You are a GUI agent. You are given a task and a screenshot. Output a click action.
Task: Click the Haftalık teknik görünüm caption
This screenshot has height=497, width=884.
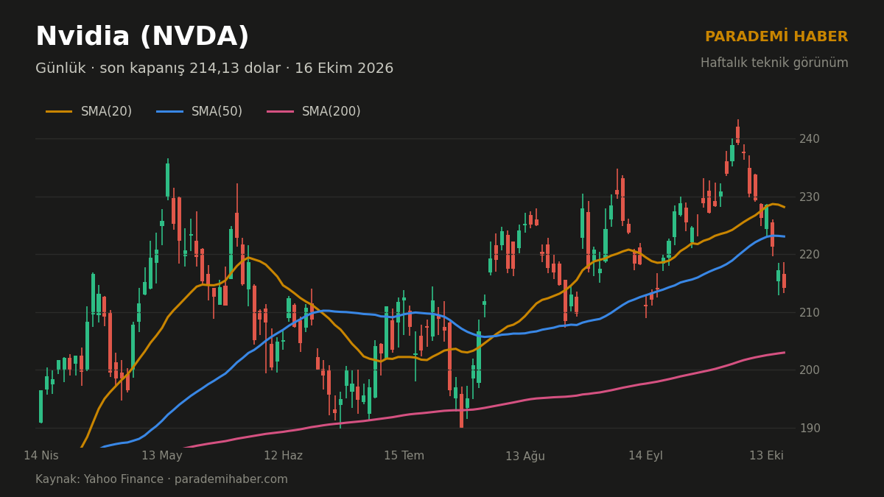(774, 63)
